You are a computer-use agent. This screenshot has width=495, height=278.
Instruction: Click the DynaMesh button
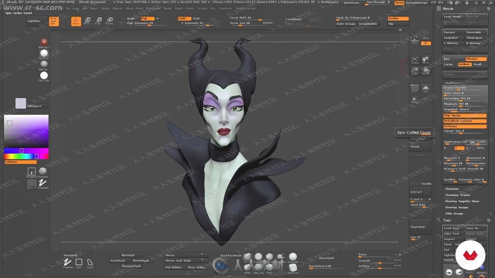point(326,258)
